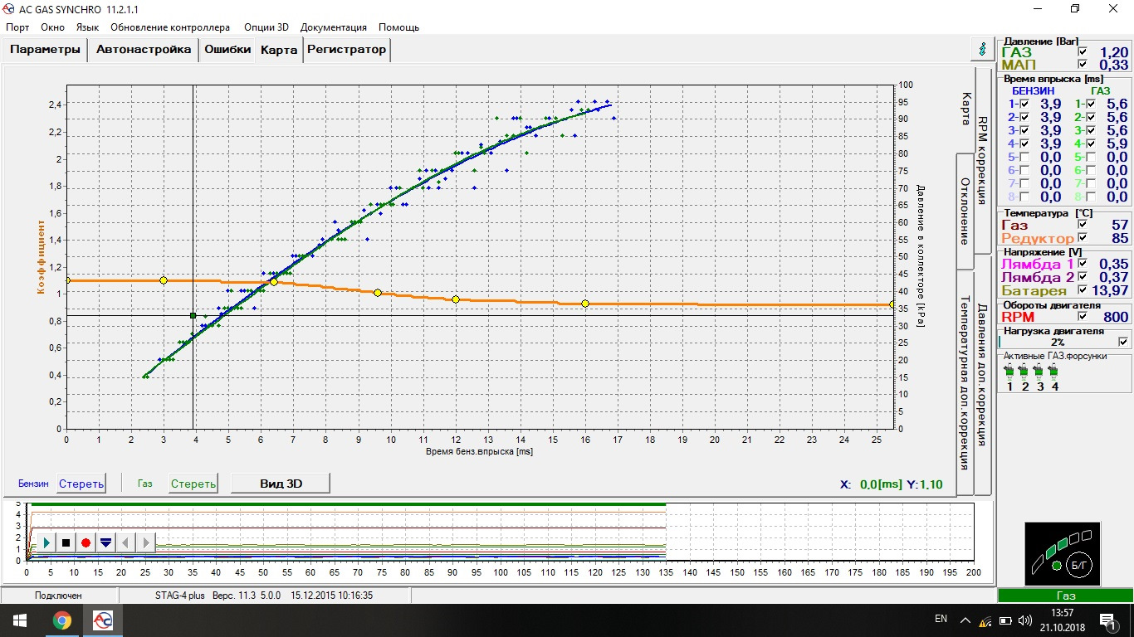Click the EN language indicator
This screenshot has width=1134, height=637.
point(941,619)
